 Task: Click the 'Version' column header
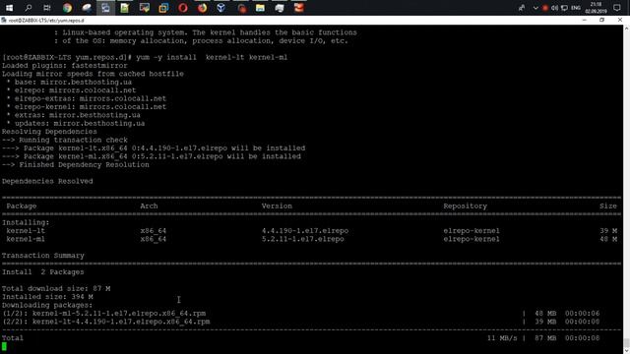coord(277,206)
